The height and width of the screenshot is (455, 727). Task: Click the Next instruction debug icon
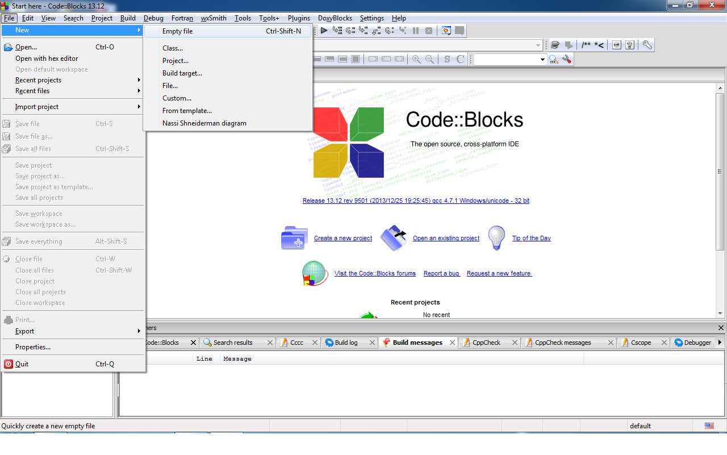390,31
